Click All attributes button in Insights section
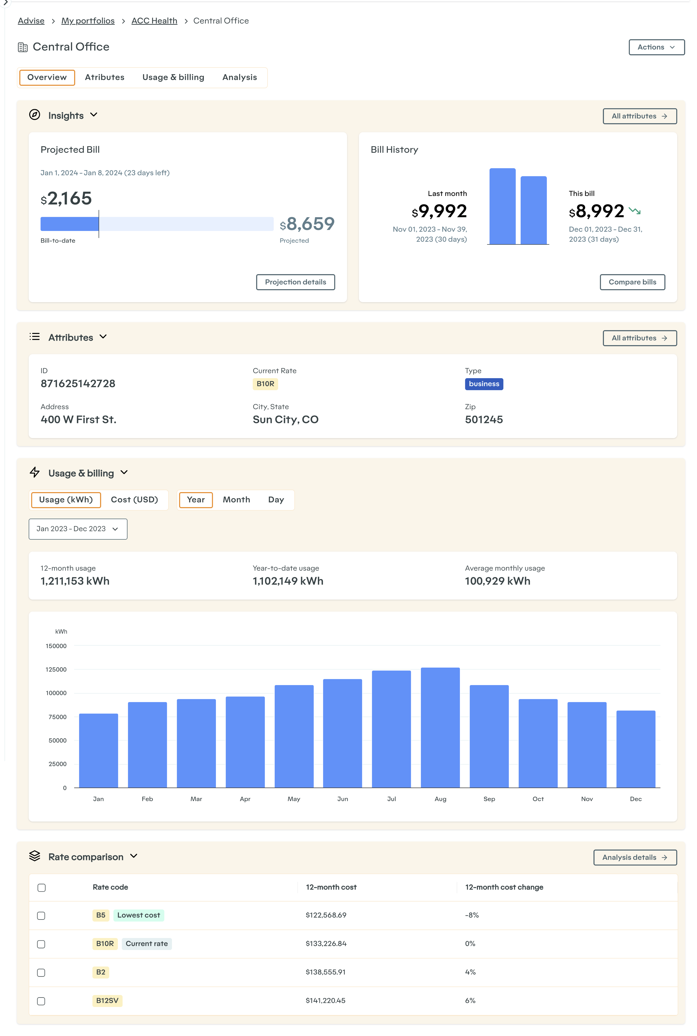The height and width of the screenshot is (1036, 697). (x=640, y=117)
